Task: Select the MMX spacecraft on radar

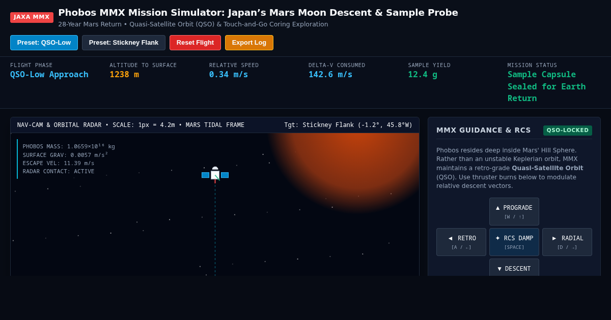Action: 215,174
